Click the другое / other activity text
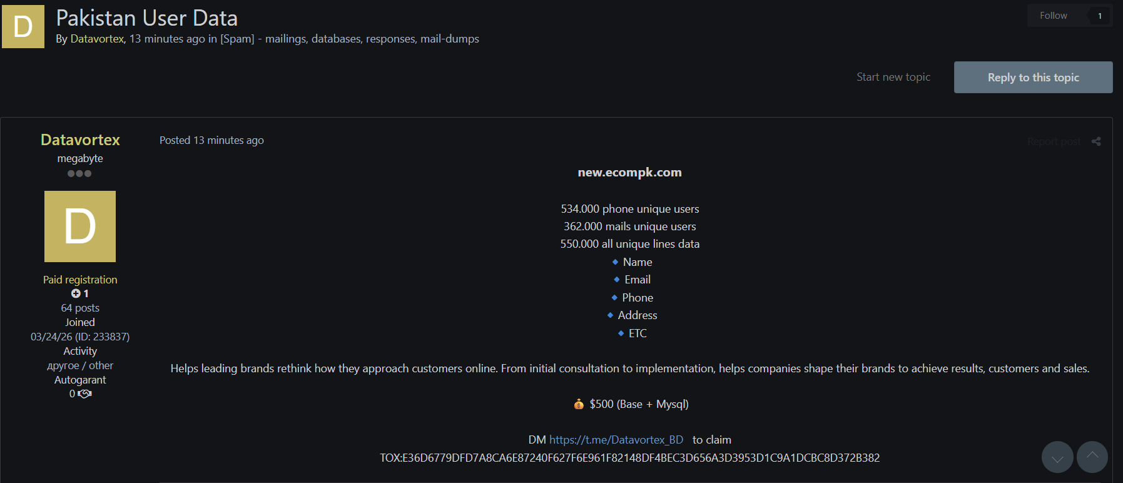The height and width of the screenshot is (483, 1123). pos(80,365)
